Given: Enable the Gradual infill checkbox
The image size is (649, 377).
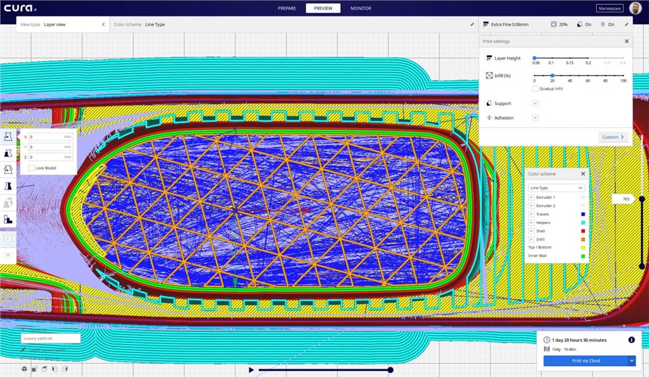Looking at the screenshot, I should coord(536,89).
